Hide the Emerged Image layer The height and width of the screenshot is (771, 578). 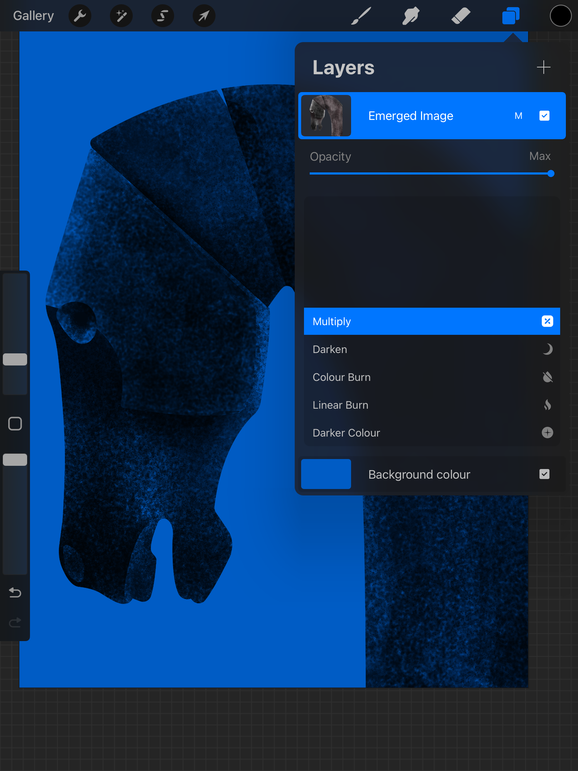544,116
